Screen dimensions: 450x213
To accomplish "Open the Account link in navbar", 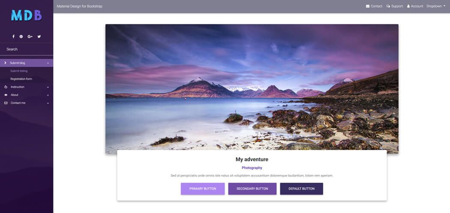I will coord(415,6).
